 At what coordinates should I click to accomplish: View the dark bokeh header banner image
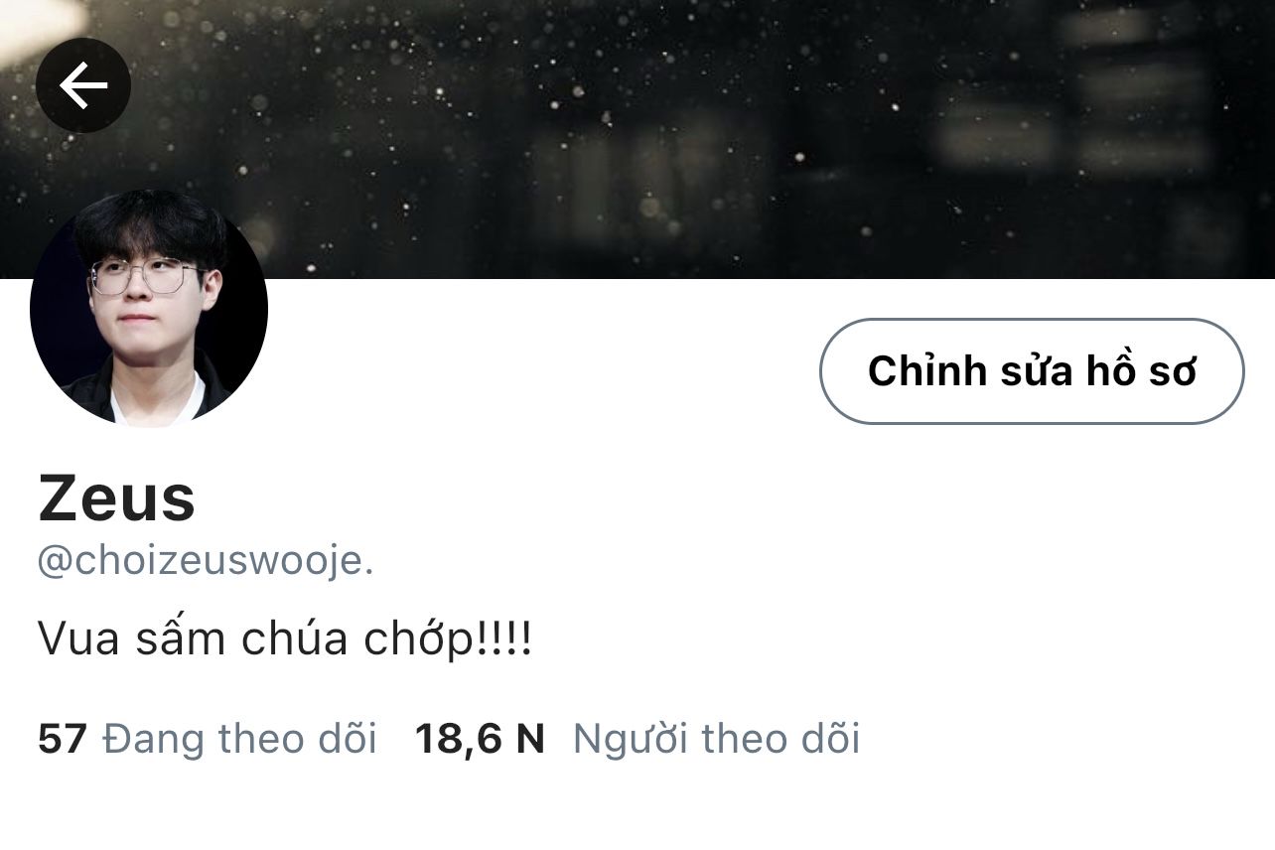point(637,139)
